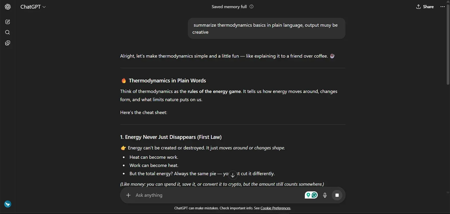This screenshot has height=214, width=450.
Task: Click the microphone dictation icon
Action: pos(325,195)
